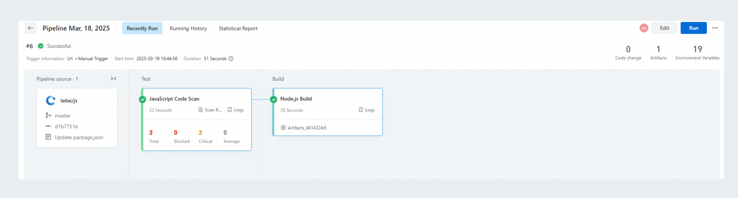Open the LH user avatar

643,28
